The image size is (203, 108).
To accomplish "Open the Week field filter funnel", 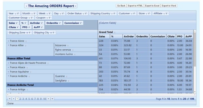I will tap(49, 13).
